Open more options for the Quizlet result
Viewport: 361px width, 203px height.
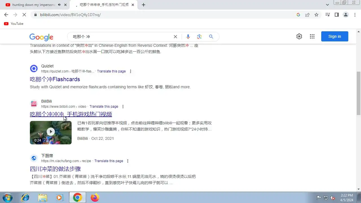[131, 71]
